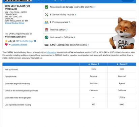Screen dimensions: 139x127
Task: Click the house personal vehicle icon
Action: pos(46,30)
